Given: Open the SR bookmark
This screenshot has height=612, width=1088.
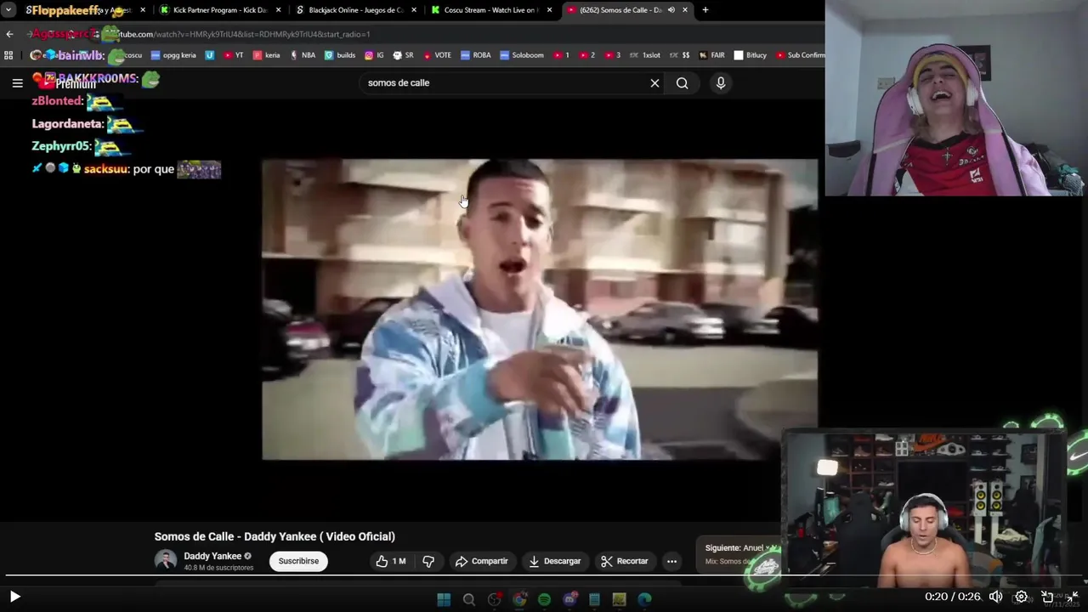Looking at the screenshot, I should point(403,55).
